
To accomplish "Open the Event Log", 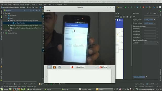I will [x=139, y=84].
